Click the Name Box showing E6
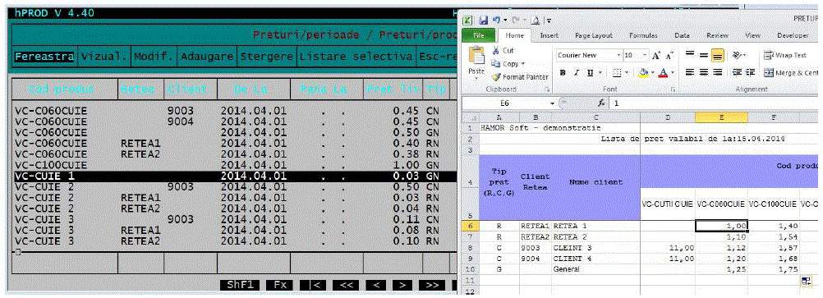Viewport: 823px width, 298px height. pyautogui.click(x=505, y=103)
